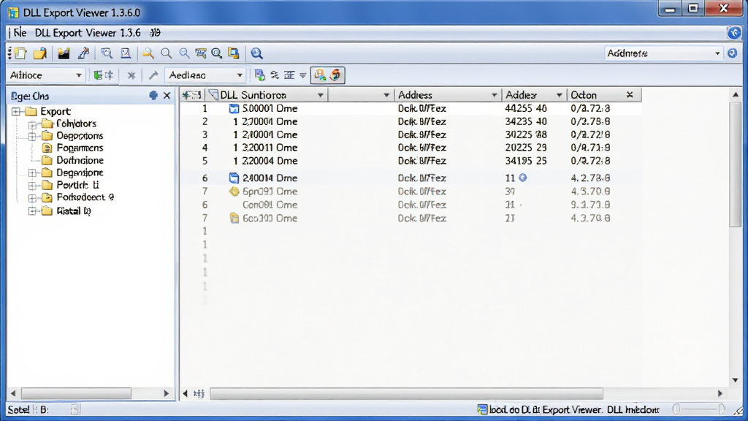Click the blue round icon beside Addnrete box
748x421 pixels.
tap(732, 53)
